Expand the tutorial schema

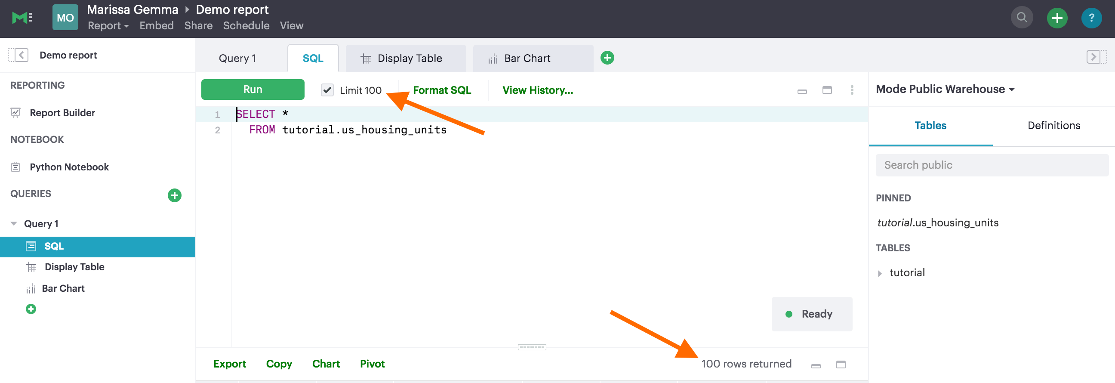[x=880, y=273]
